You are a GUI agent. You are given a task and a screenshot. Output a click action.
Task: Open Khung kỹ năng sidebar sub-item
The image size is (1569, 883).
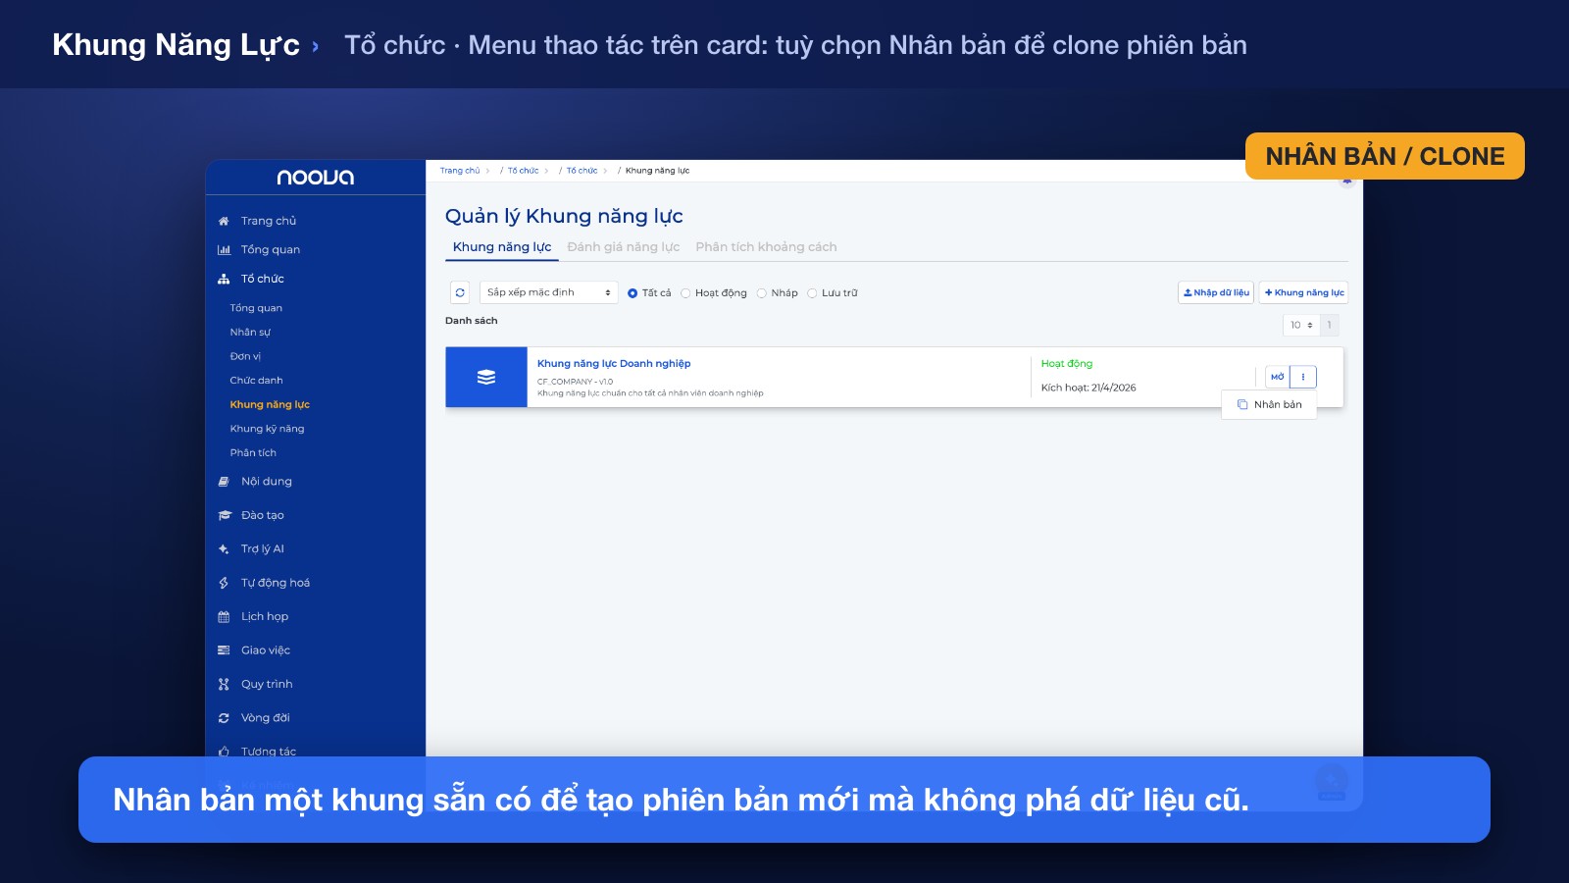tap(267, 429)
